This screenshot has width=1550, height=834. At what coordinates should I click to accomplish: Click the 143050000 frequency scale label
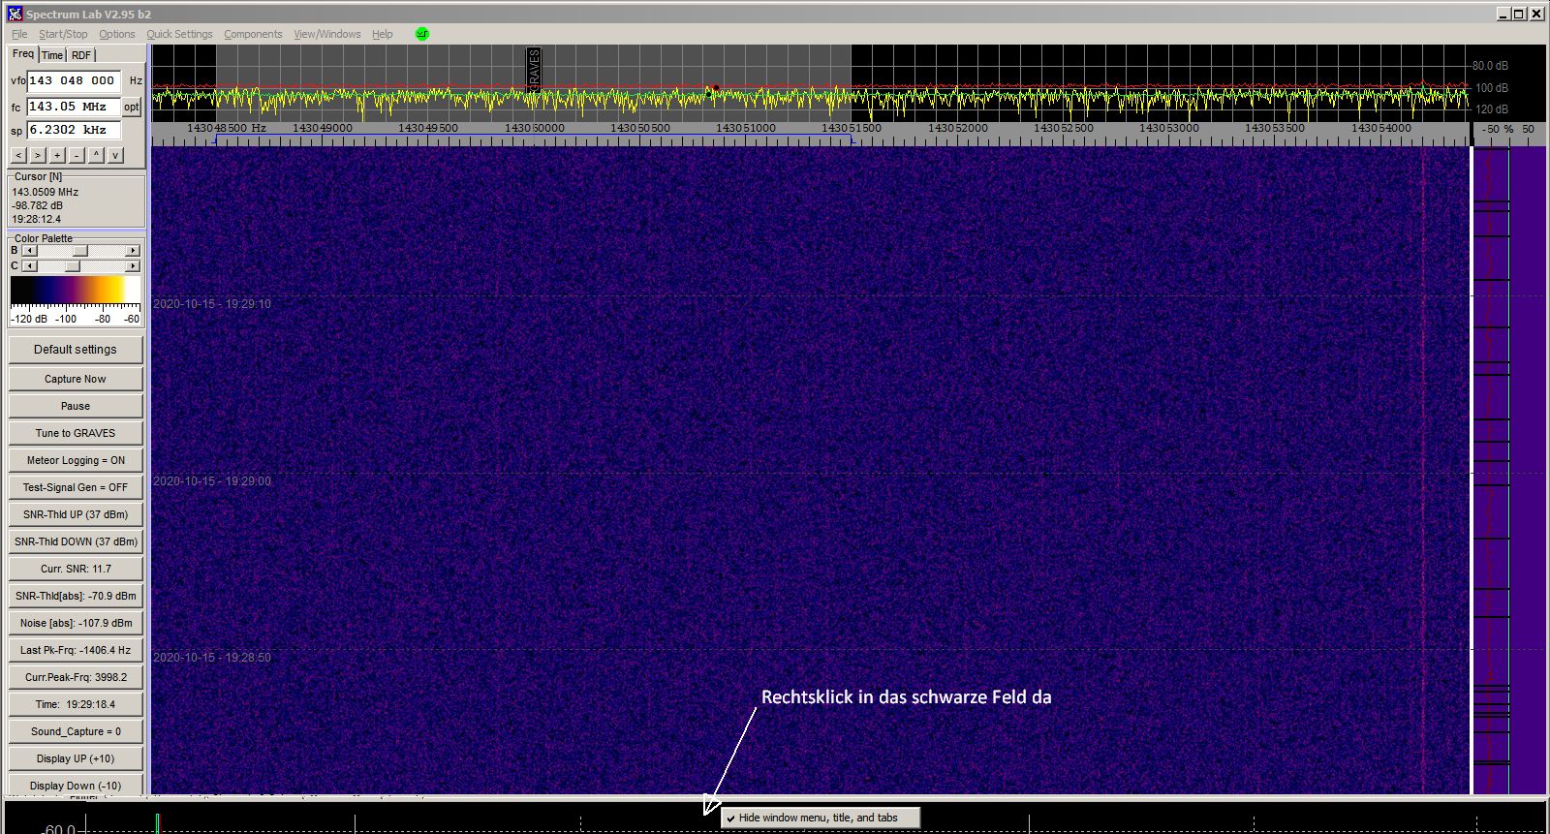(x=534, y=128)
